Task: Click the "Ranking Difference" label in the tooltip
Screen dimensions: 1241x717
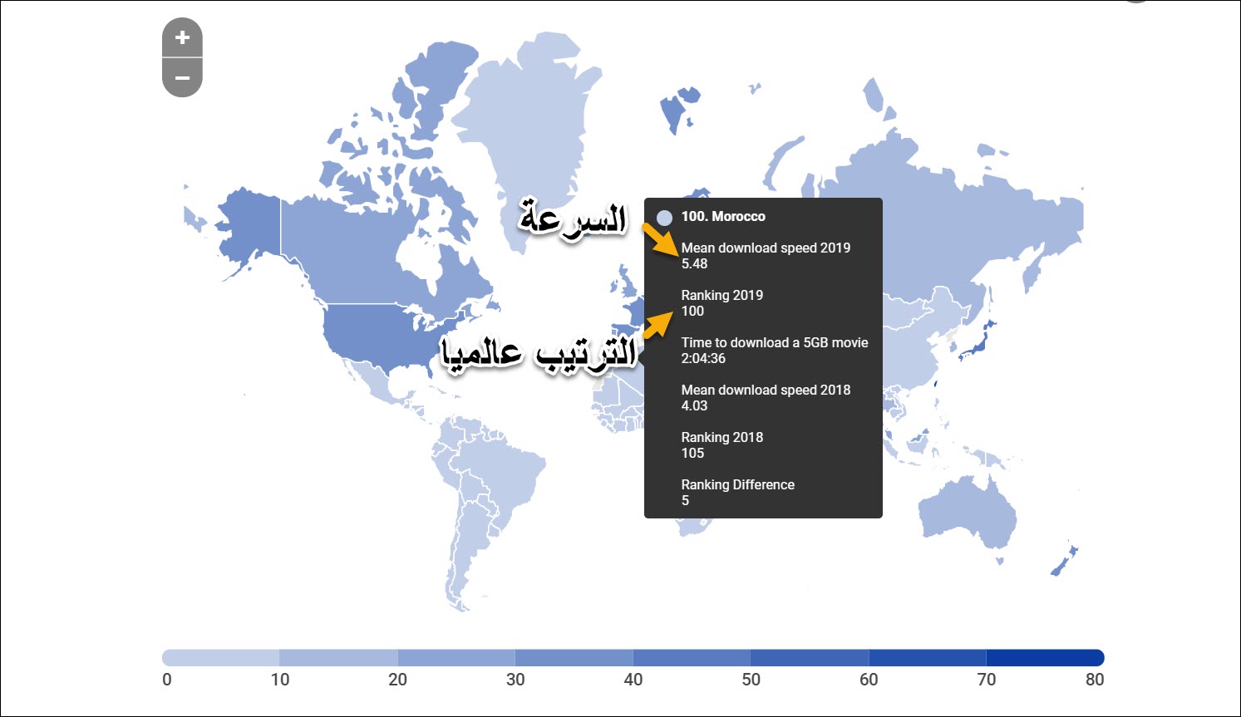Action: coord(737,484)
